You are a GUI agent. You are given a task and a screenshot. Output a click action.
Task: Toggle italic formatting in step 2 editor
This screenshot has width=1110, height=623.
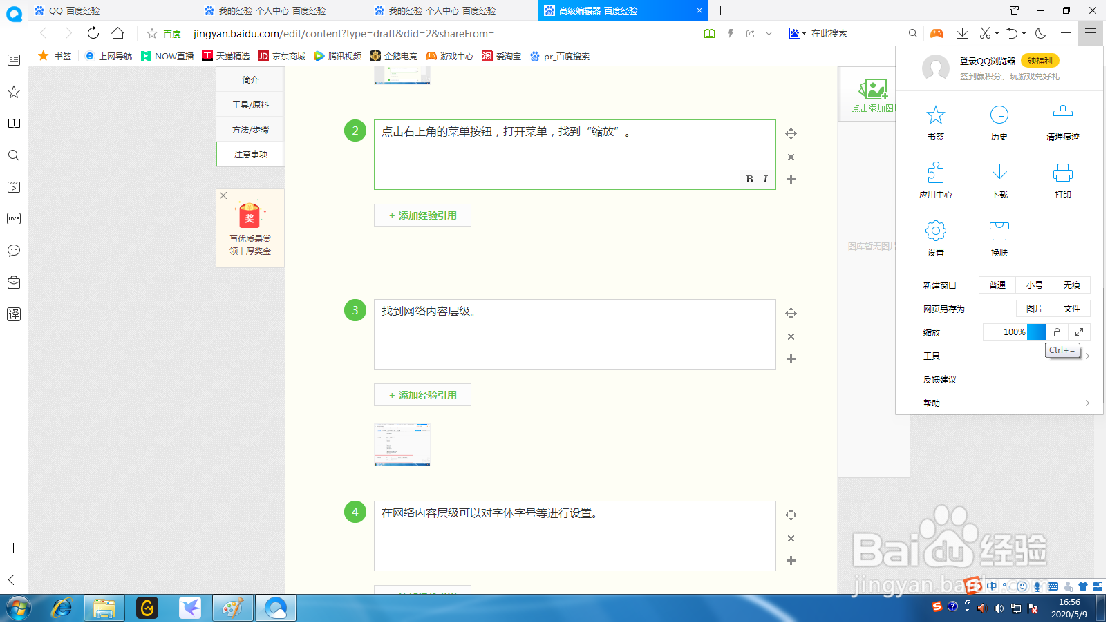point(765,179)
